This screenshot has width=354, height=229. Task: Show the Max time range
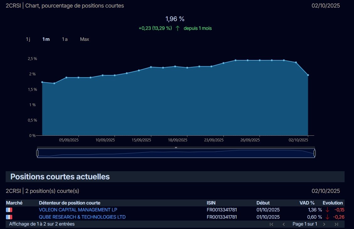[x=84, y=39]
